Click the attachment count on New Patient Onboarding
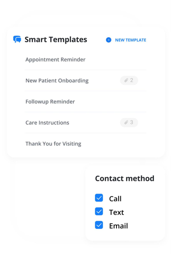 click(132, 80)
